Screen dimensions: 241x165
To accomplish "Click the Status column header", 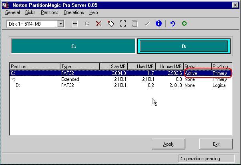I will (x=197, y=66).
